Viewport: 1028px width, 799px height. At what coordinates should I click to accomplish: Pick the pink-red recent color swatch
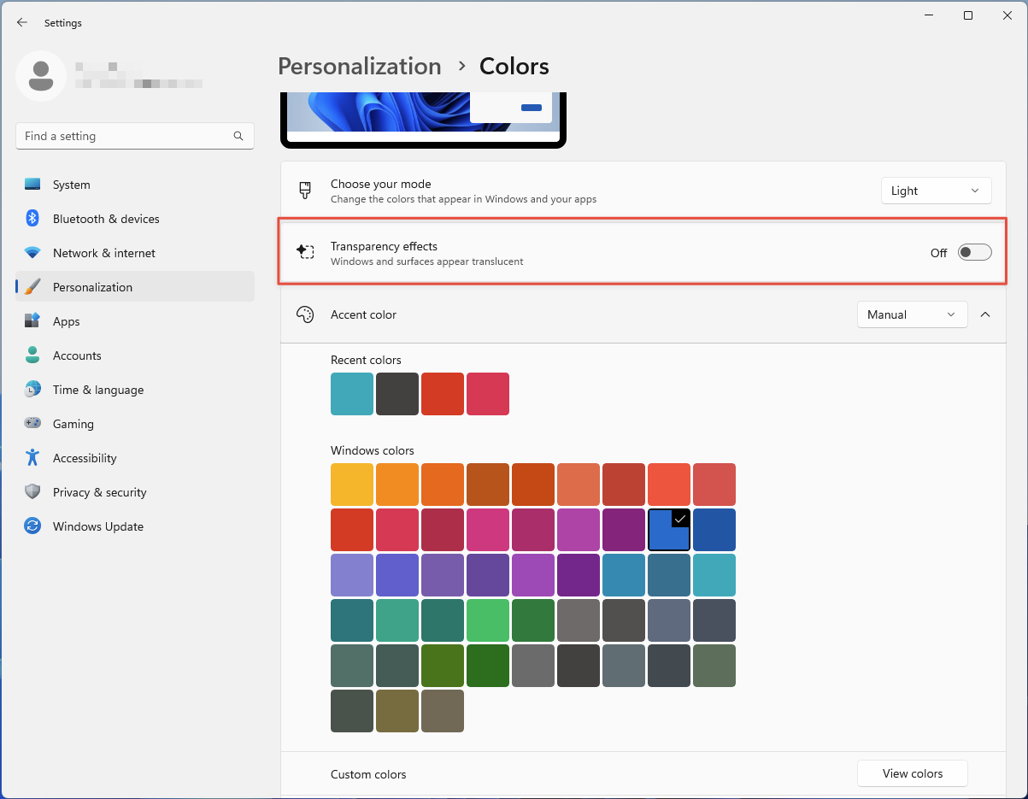click(488, 394)
